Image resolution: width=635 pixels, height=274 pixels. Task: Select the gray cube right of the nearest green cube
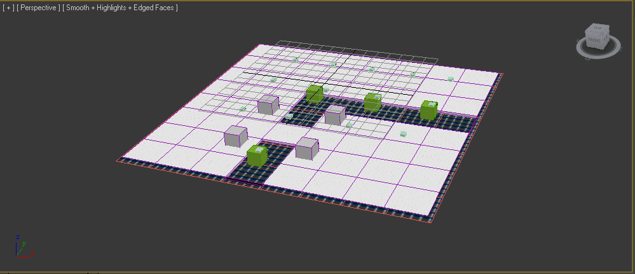pos(306,148)
